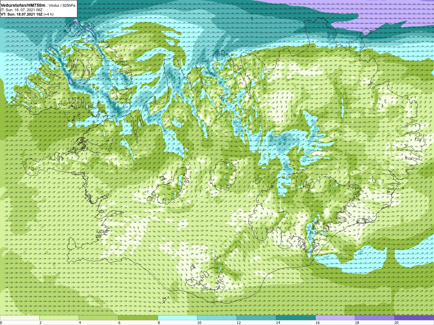This screenshot has width=434, height=325.
Task: Click the legend scale label "20"
Action: (x=396, y=323)
